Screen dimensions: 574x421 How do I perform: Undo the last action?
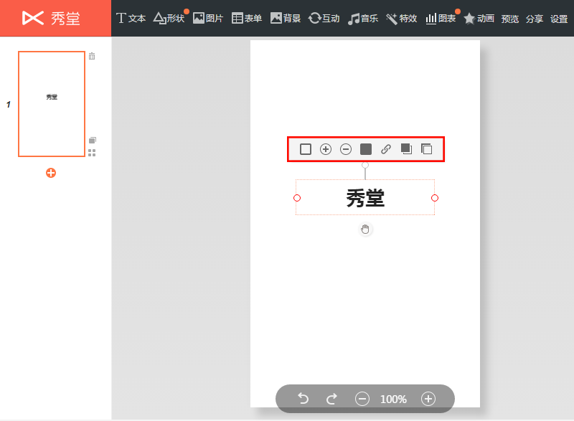[303, 399]
